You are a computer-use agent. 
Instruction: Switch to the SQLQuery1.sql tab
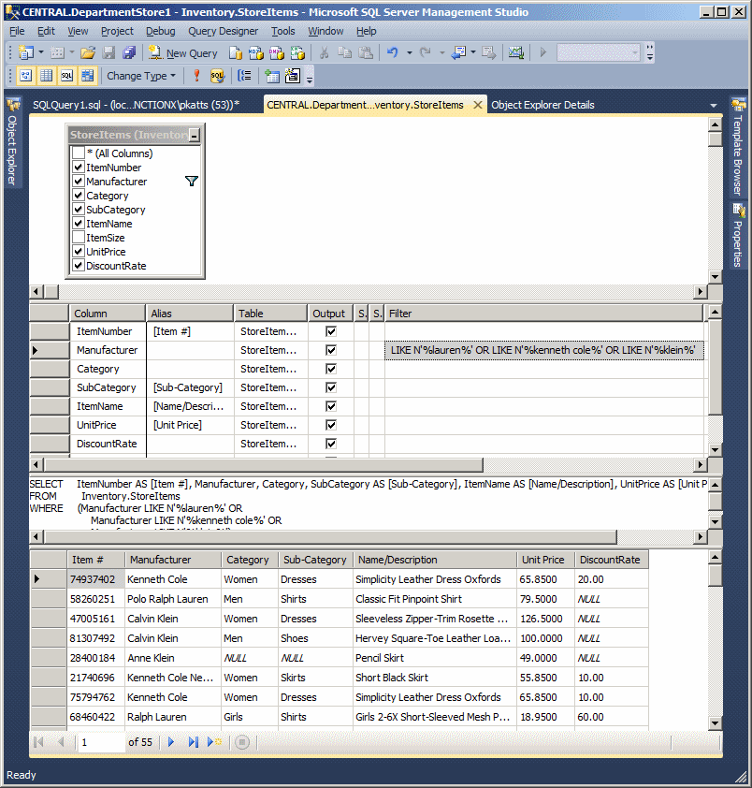pyautogui.click(x=136, y=105)
